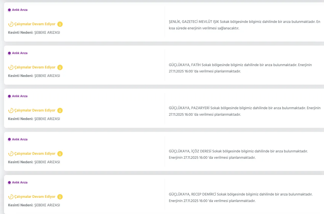324x214 pixels.
Task: Click the ŞENLİK, GAZETECİ MEVLÜT IŞIK outage description
Action: pyautogui.click(x=244, y=25)
